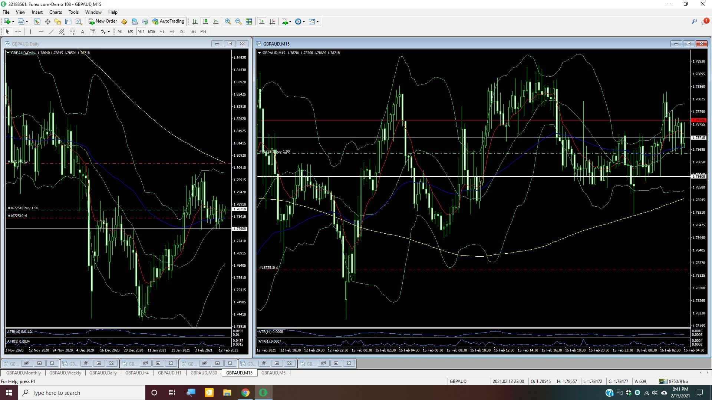Expand the Arrows tool dropdown arrow

click(x=108, y=32)
